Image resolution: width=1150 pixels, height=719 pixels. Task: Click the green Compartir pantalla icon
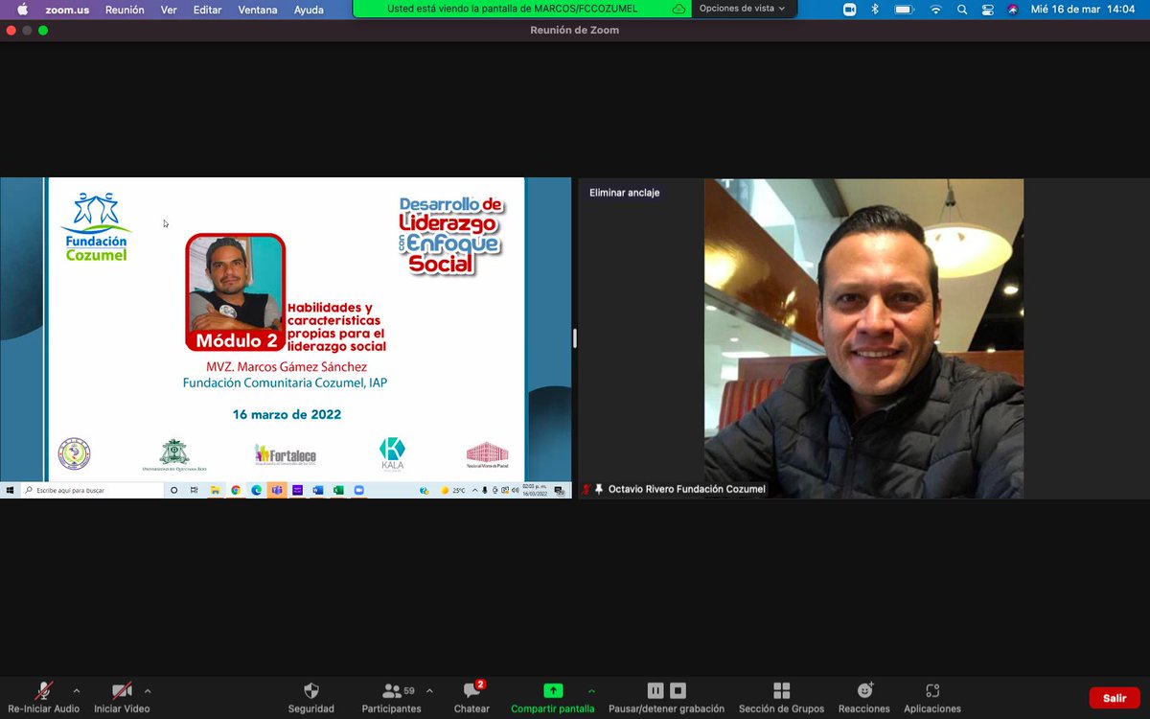553,690
